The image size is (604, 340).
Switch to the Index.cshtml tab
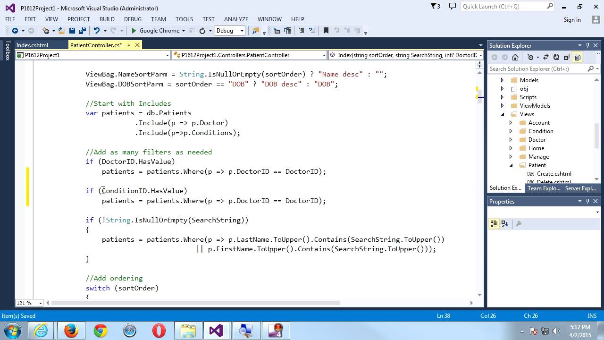coord(32,45)
